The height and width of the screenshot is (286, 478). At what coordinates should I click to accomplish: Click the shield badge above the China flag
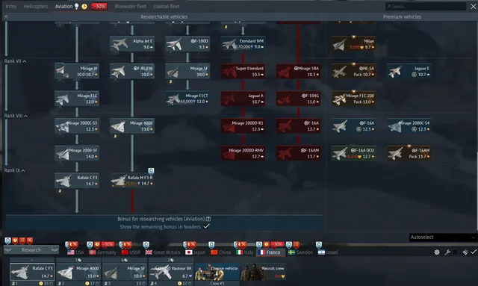point(211,244)
